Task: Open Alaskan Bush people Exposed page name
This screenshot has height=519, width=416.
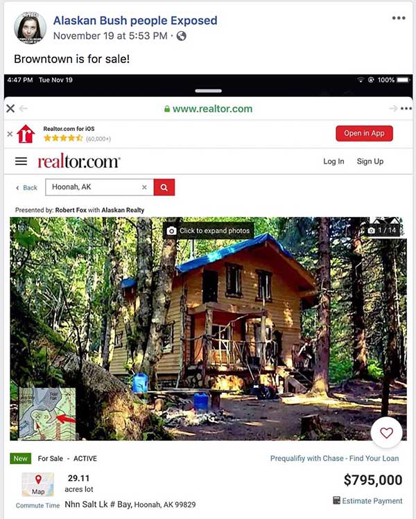Action: tap(135, 21)
